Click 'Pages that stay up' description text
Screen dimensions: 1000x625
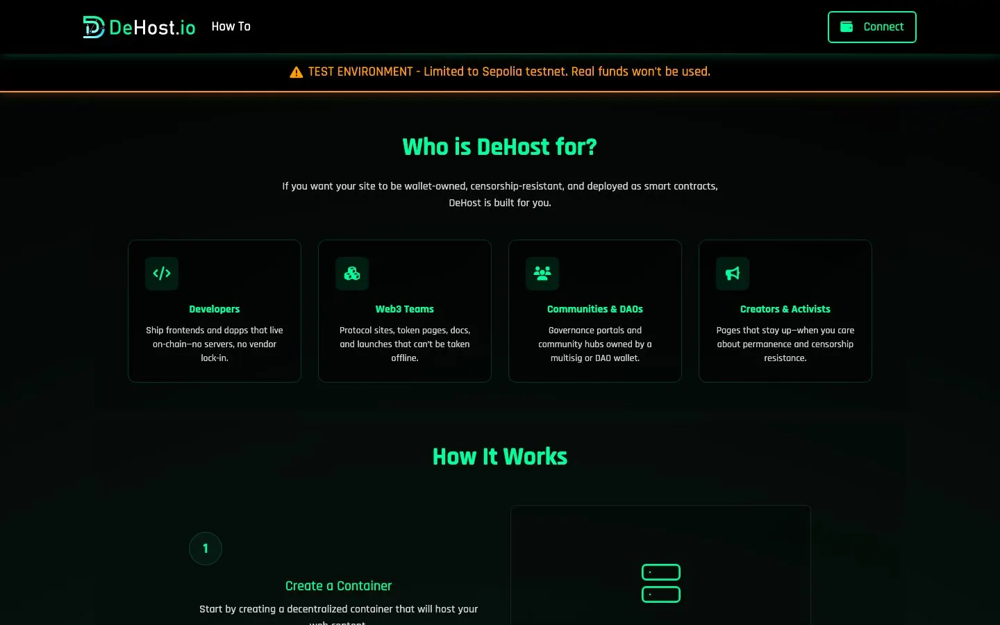[x=785, y=344]
